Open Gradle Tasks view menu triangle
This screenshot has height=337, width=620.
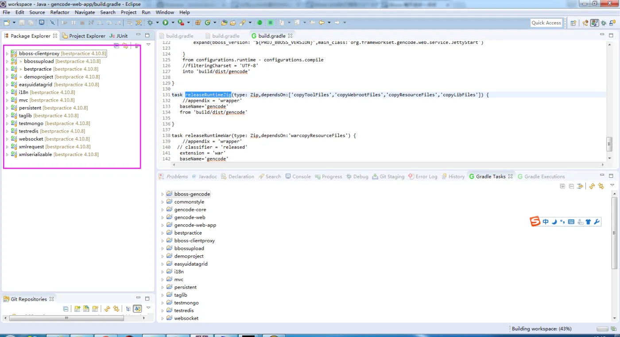[x=612, y=185]
